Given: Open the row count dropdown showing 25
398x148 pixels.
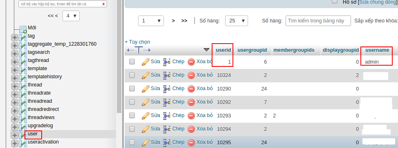Looking at the screenshot, I should tap(236, 21).
